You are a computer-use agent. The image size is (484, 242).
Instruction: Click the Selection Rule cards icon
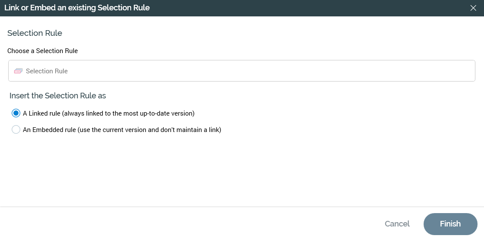(x=18, y=71)
